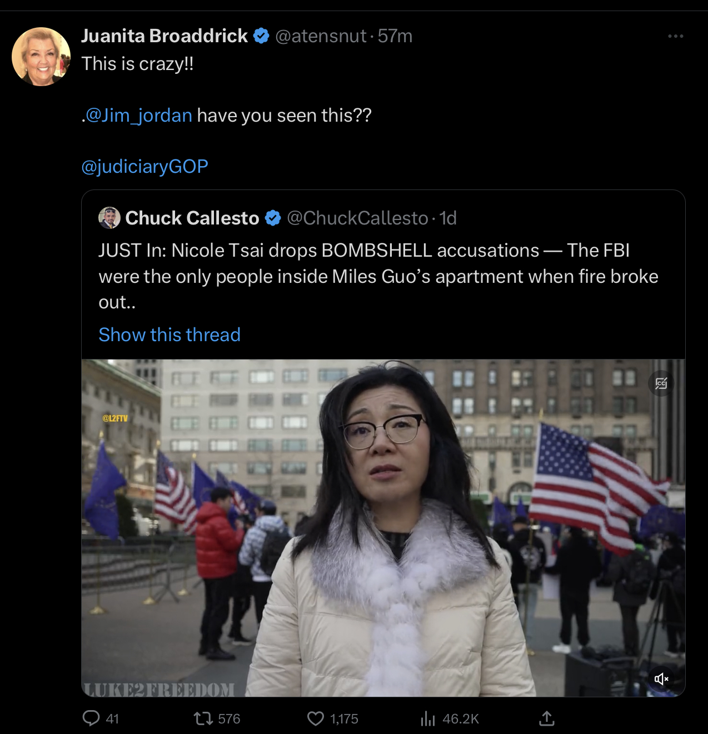Click the @ChuckCallesto handle
The width and height of the screenshot is (708, 734).
[357, 218]
